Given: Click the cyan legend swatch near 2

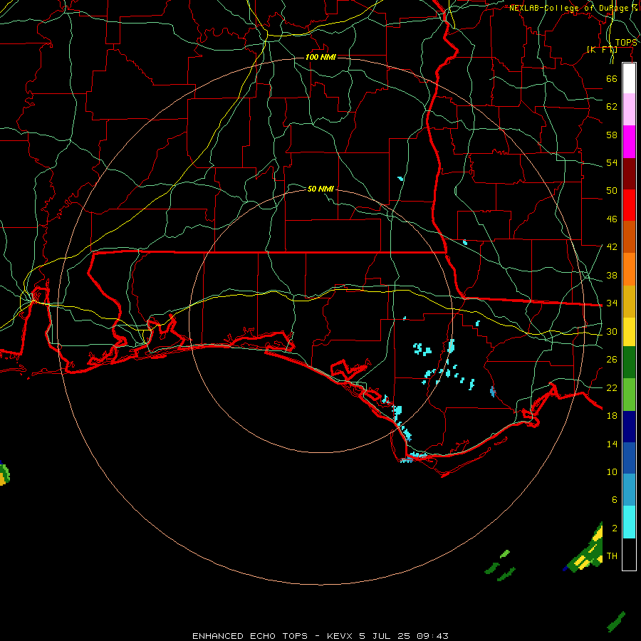Looking at the screenshot, I should coord(629,522).
